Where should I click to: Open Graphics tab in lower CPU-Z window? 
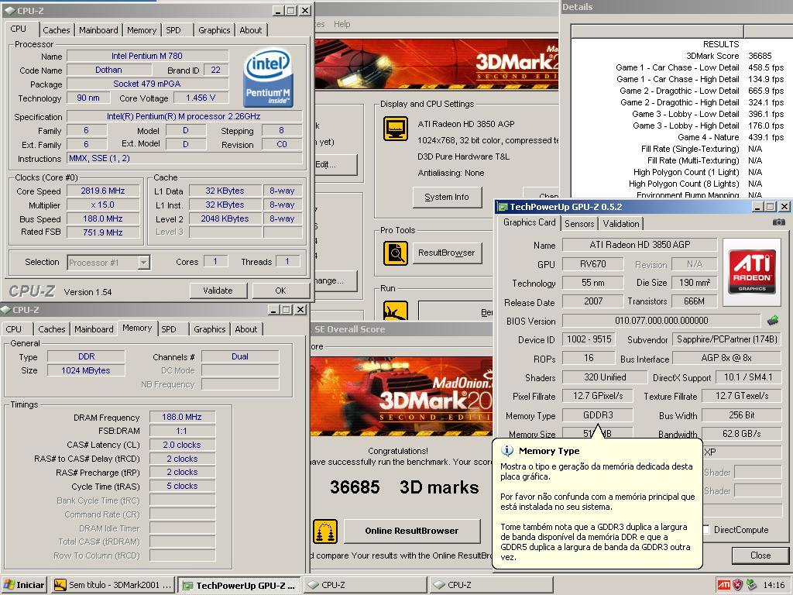point(209,329)
